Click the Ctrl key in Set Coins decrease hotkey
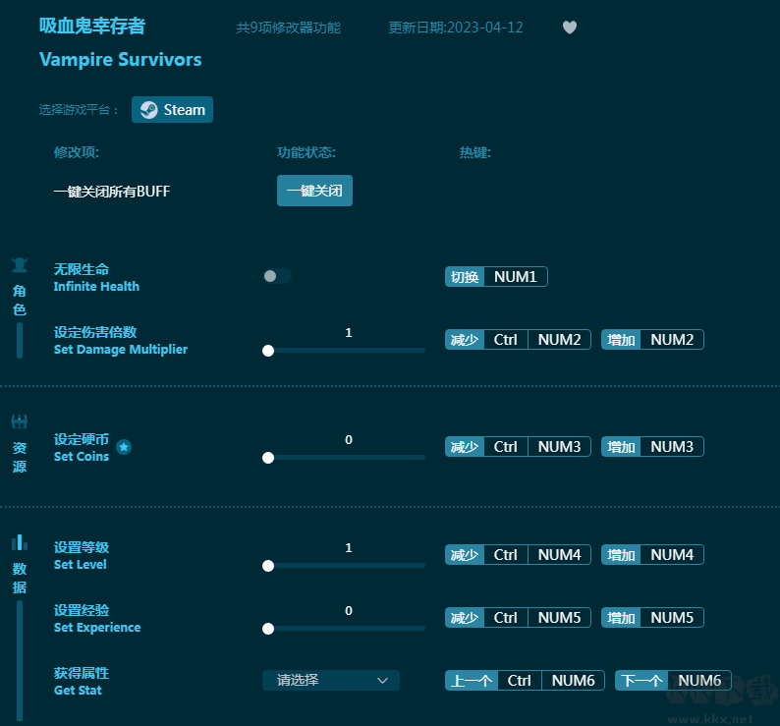Image resolution: width=780 pixels, height=726 pixels. point(505,447)
